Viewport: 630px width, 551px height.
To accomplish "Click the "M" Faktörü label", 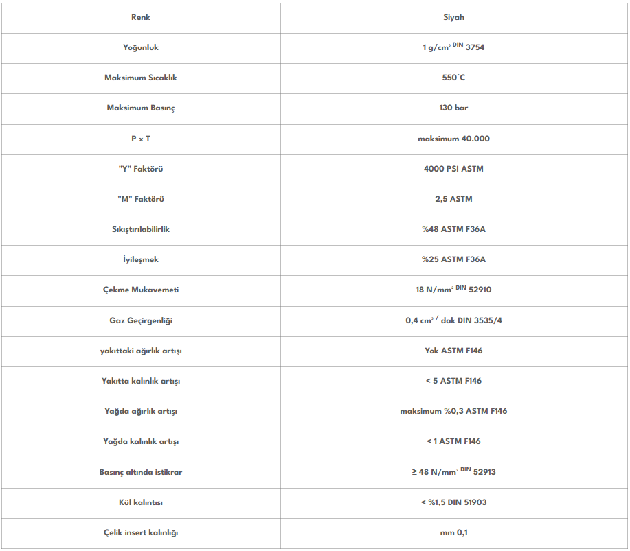I will 141,199.
